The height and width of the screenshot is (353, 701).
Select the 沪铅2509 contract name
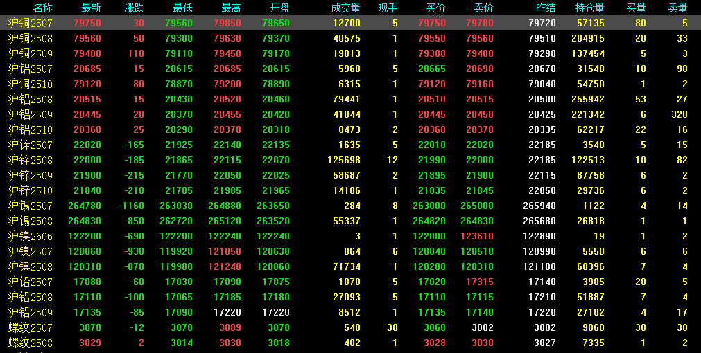click(x=31, y=312)
